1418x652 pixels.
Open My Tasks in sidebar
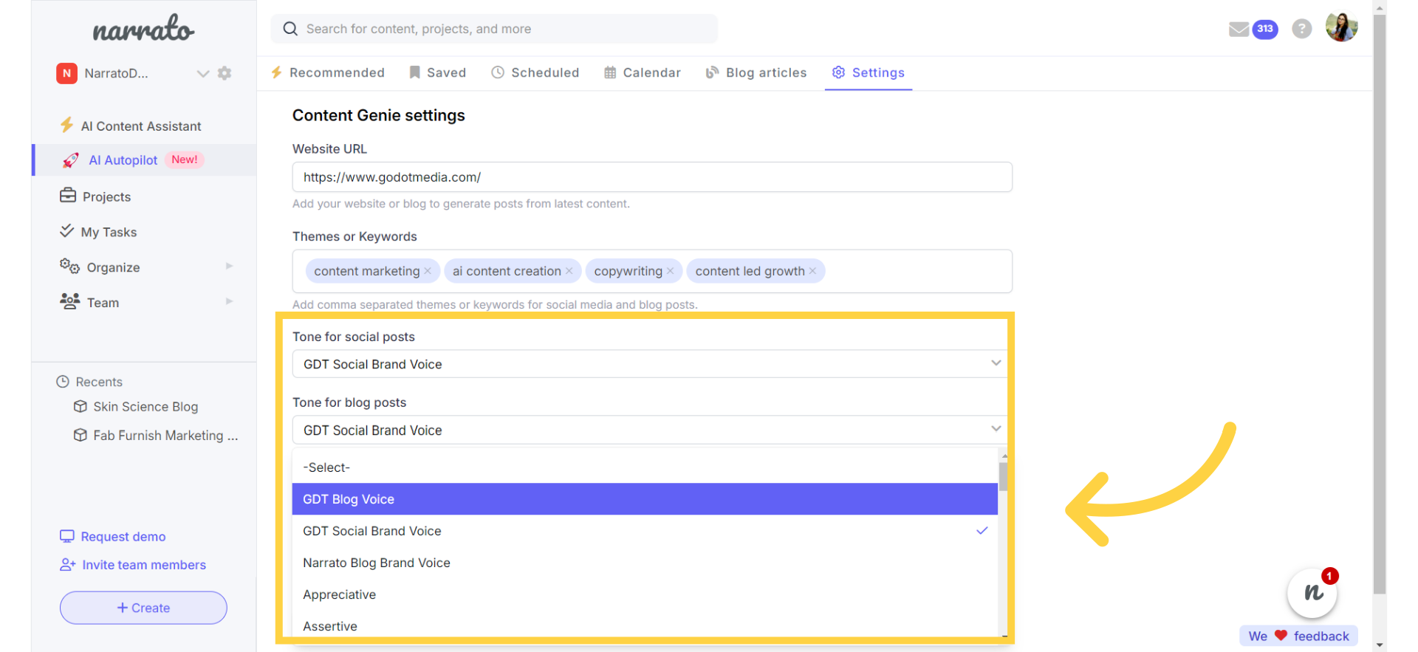pyautogui.click(x=109, y=233)
